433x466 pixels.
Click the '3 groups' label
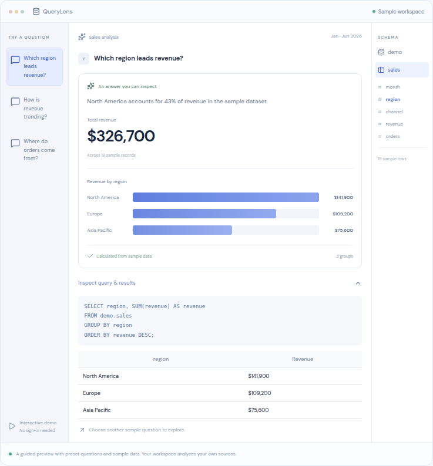click(345, 256)
